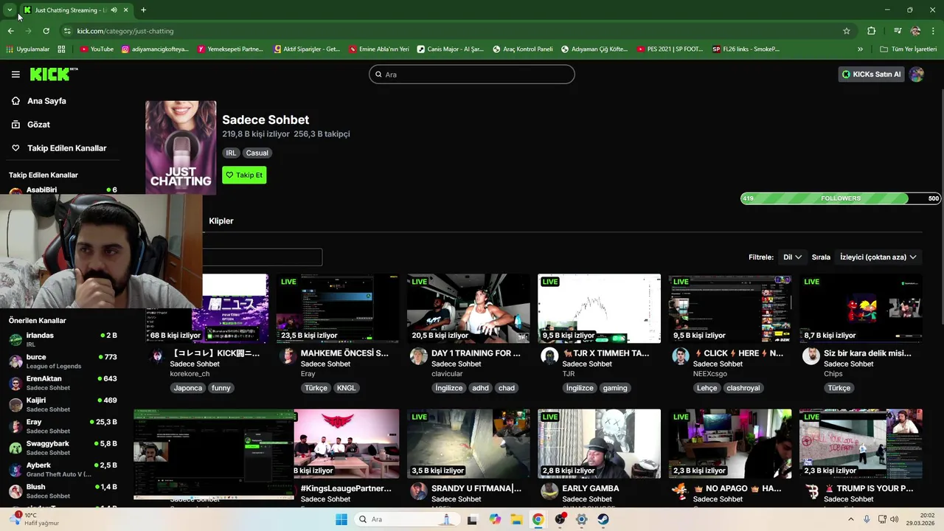Open the Windows Start menu

pyautogui.click(x=341, y=519)
